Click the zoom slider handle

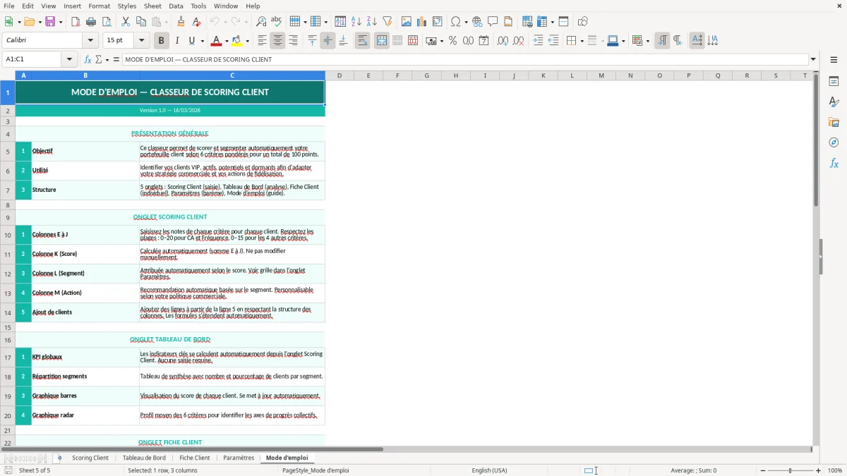click(790, 470)
